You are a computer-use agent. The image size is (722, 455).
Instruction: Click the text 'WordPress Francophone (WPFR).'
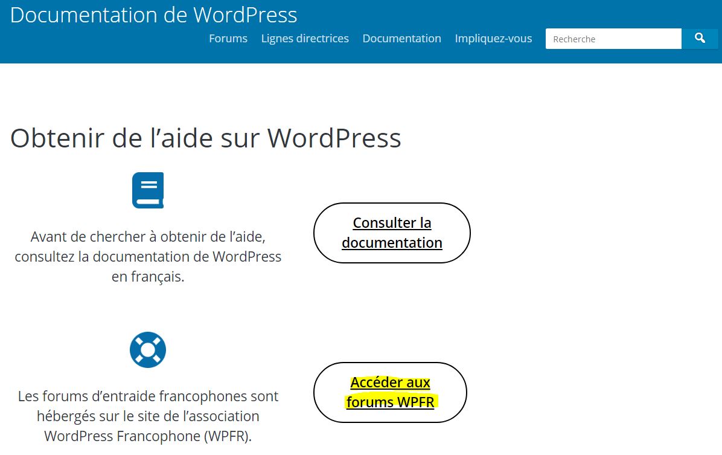pos(148,436)
